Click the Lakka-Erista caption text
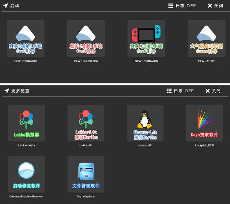Screen dimensions: 230x204 click(x=27, y=145)
